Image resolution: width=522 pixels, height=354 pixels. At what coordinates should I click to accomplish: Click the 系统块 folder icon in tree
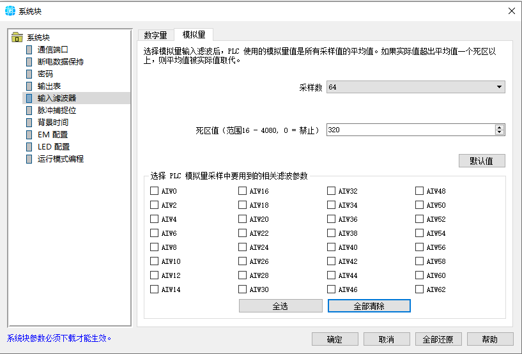(17, 37)
